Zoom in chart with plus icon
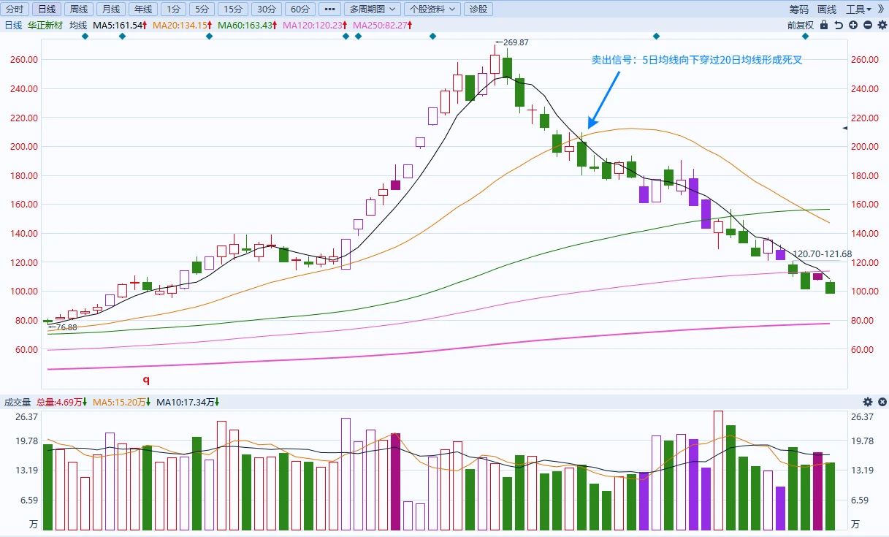Screen dimensions: 889x537 coord(853,25)
